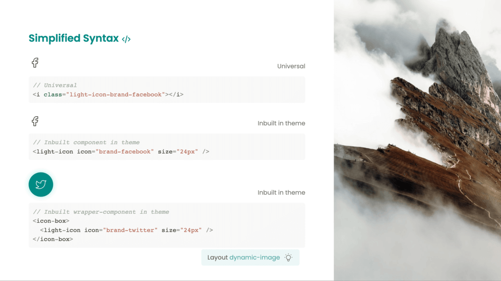The width and height of the screenshot is (501, 281).
Task: Click the code brackets icon beside Simplified Syntax
Action: (x=126, y=39)
